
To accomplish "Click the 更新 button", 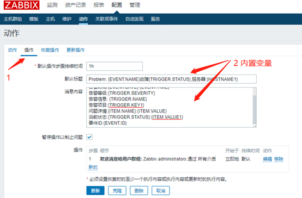I will (x=95, y=191).
